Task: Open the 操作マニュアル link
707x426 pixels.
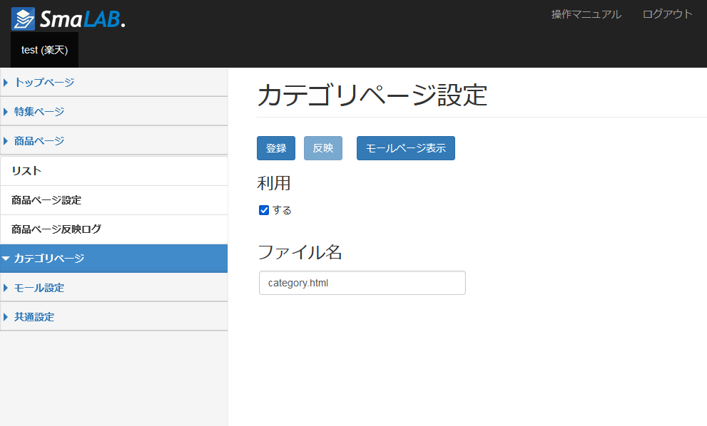Action: click(586, 14)
